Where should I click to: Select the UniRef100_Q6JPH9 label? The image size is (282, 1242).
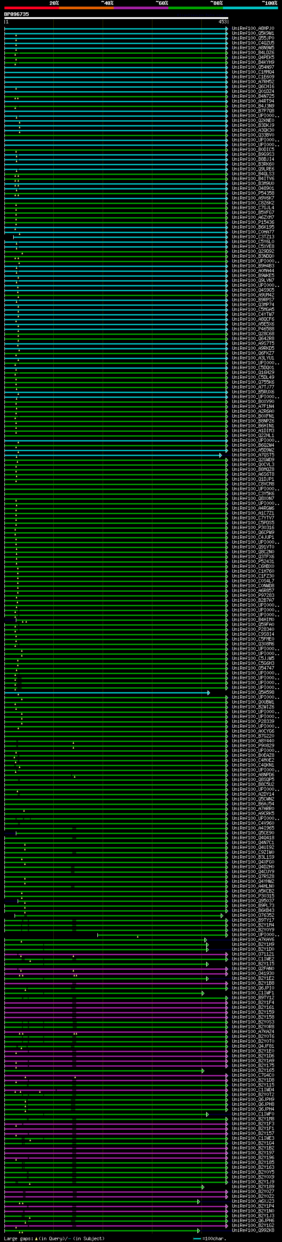click(x=252, y=1099)
